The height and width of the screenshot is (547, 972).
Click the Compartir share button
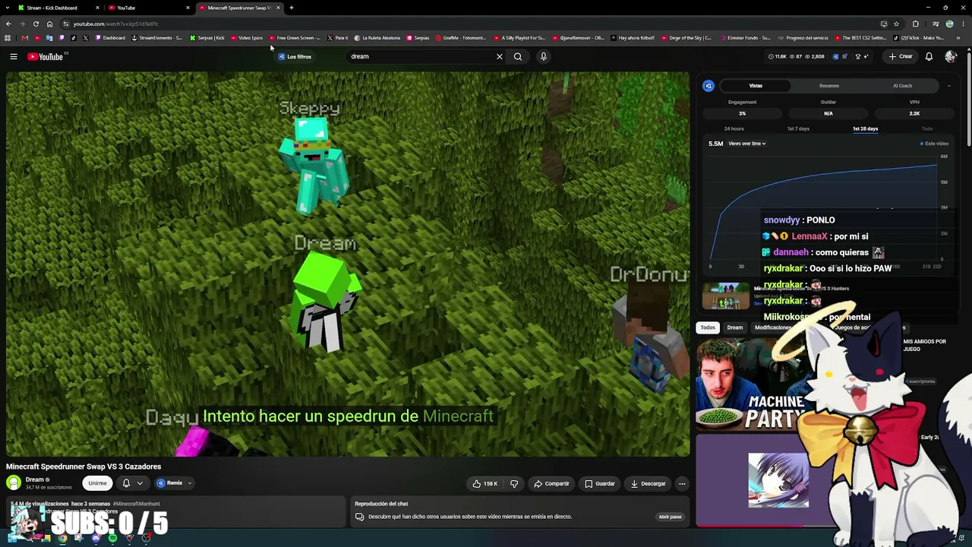point(551,483)
